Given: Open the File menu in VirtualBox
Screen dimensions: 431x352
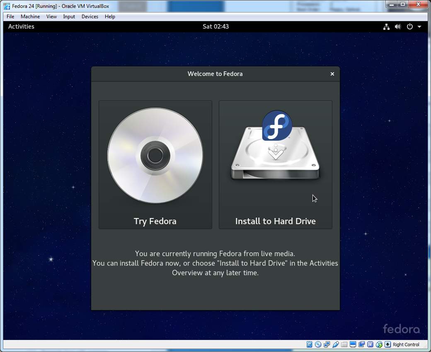Looking at the screenshot, I should (x=10, y=17).
